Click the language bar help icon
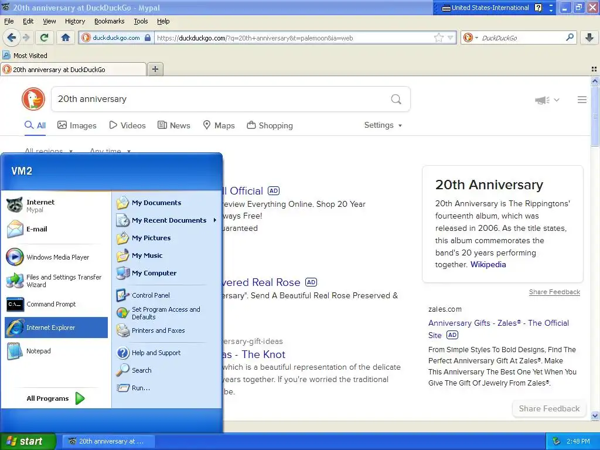600x450 pixels. pyautogui.click(x=538, y=8)
